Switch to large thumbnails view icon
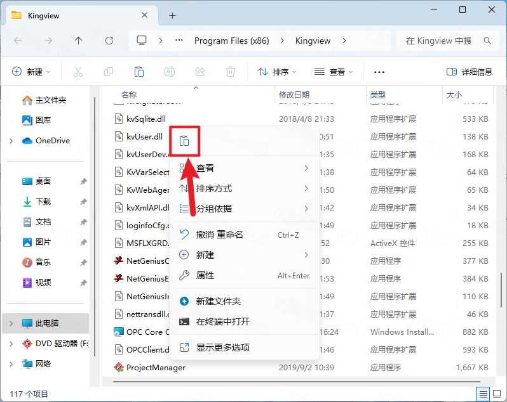This screenshot has height=402, width=507. pyautogui.click(x=497, y=394)
